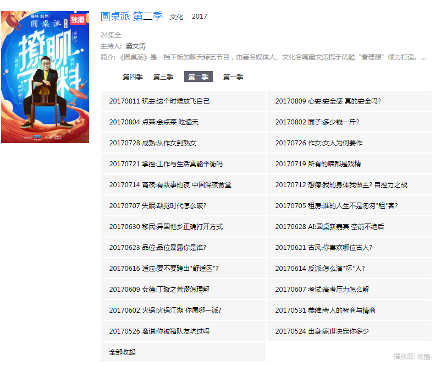The width and height of the screenshot is (436, 365).
Task: Click the 文化 category tag
Action: point(176,17)
